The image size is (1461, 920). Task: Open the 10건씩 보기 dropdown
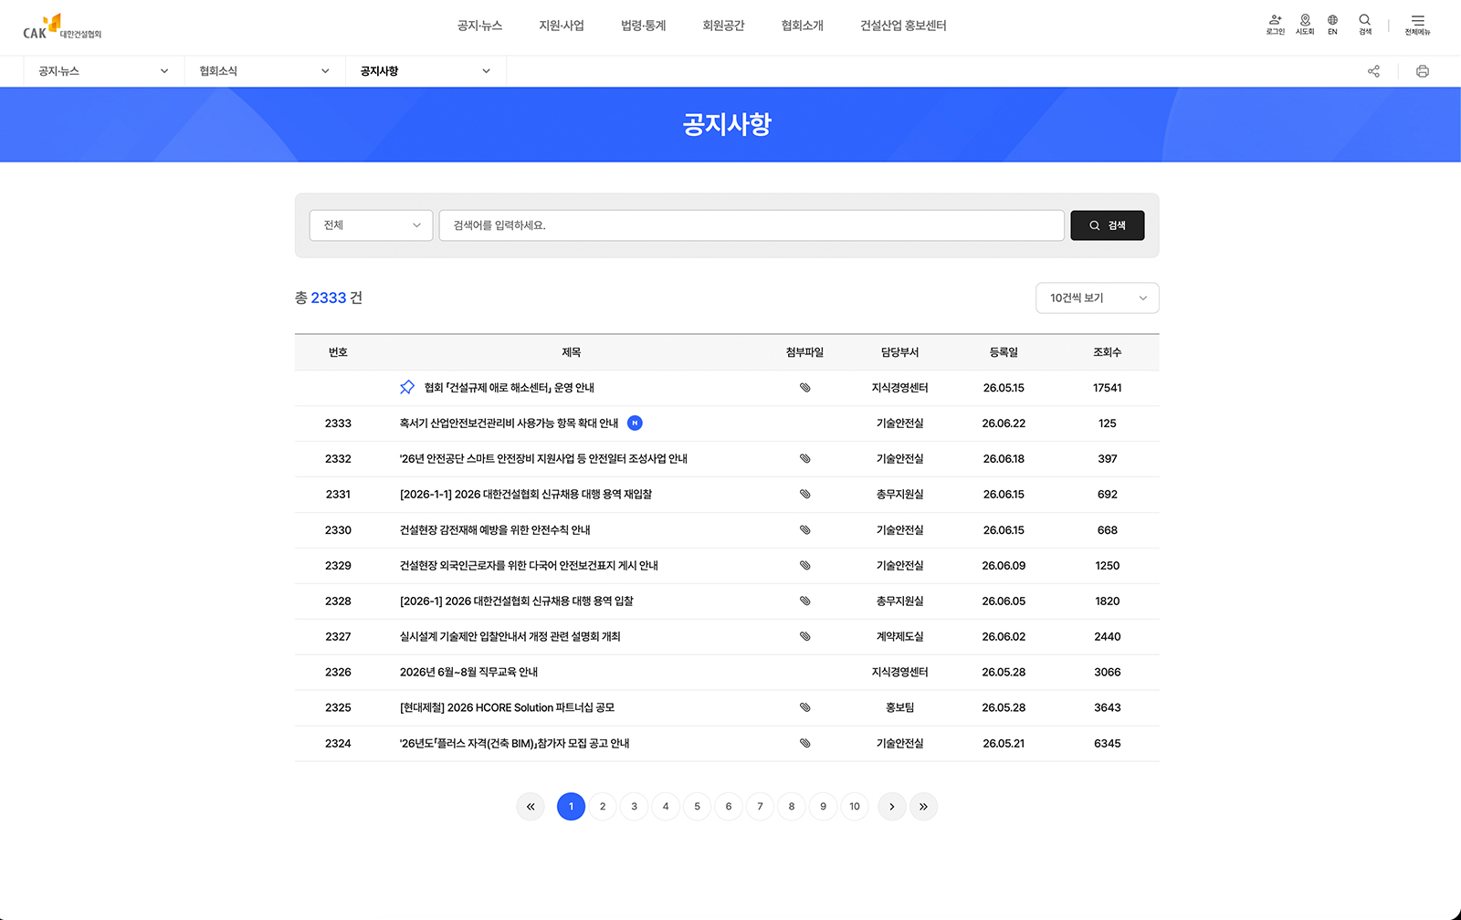tap(1098, 298)
